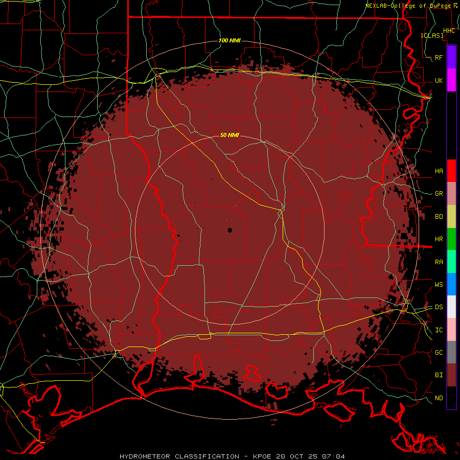Click the HR legend label
The height and width of the screenshot is (460, 460).
(x=439, y=239)
